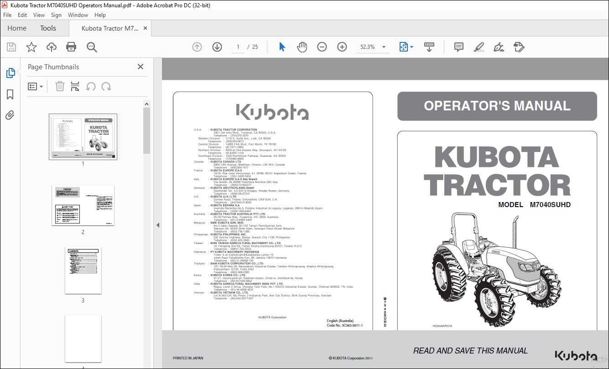Open the Find text magnifier tool

point(92,47)
